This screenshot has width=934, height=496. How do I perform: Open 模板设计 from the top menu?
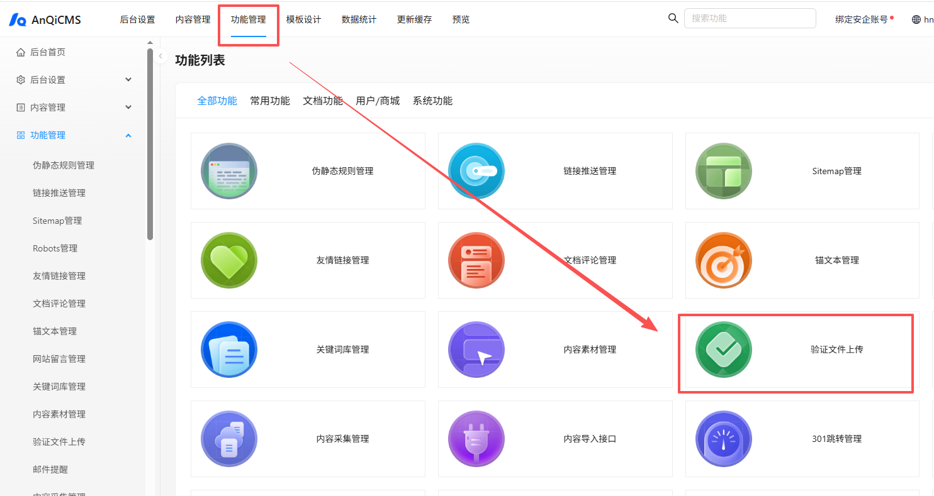[303, 19]
